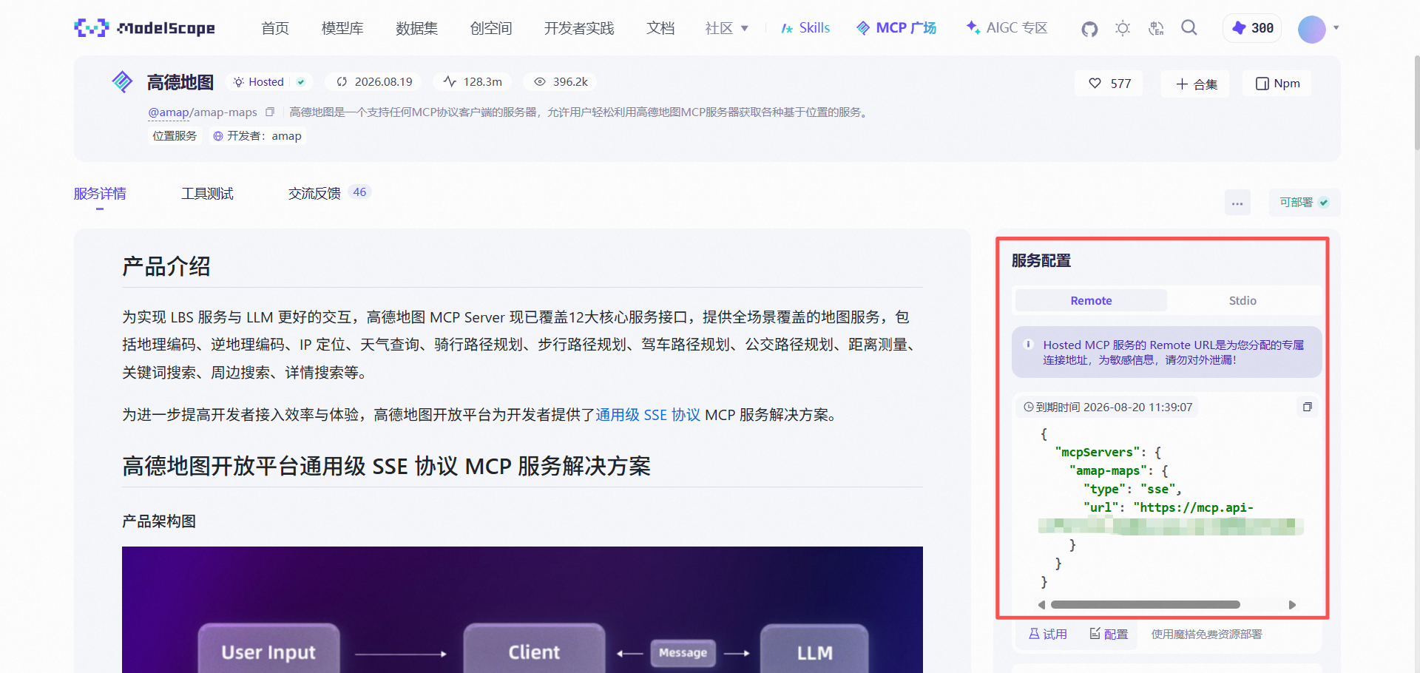Open 通用级 SSE 协议 link
1420x673 pixels.
coord(648,415)
